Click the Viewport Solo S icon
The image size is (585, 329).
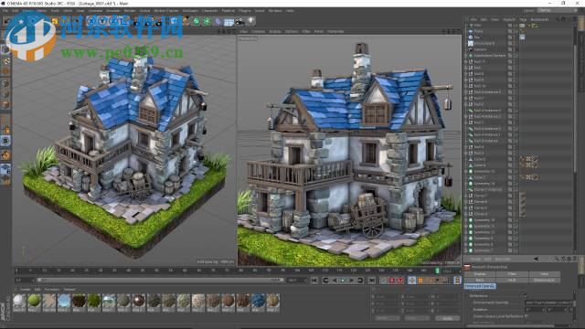point(5,141)
